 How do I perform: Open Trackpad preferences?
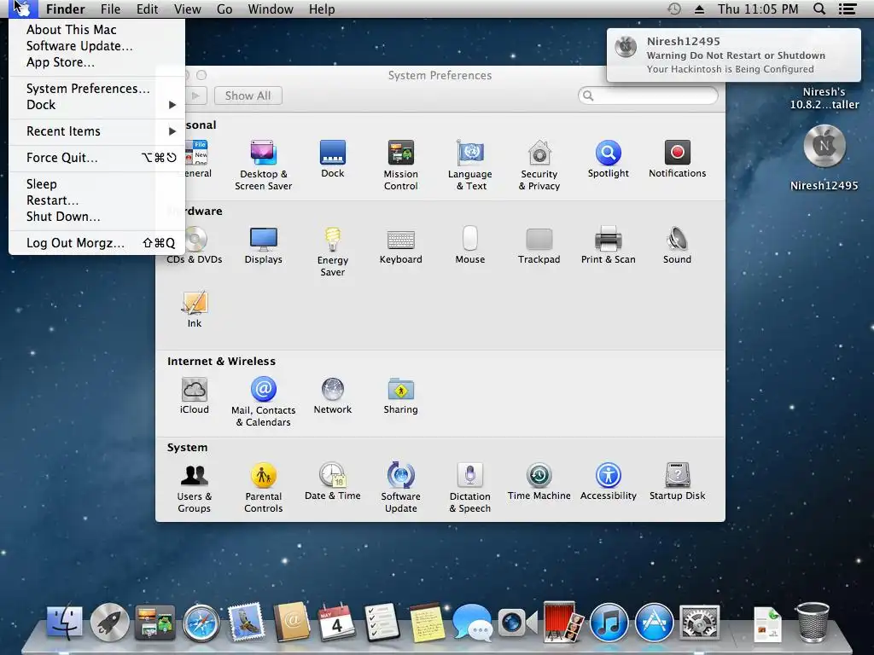point(539,245)
